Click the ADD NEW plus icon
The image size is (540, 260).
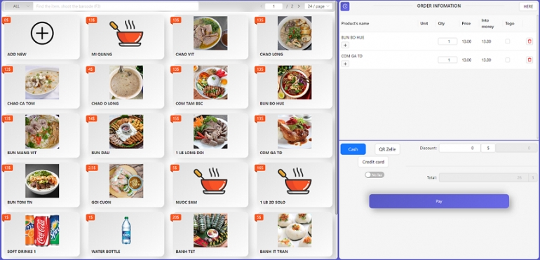(42, 33)
